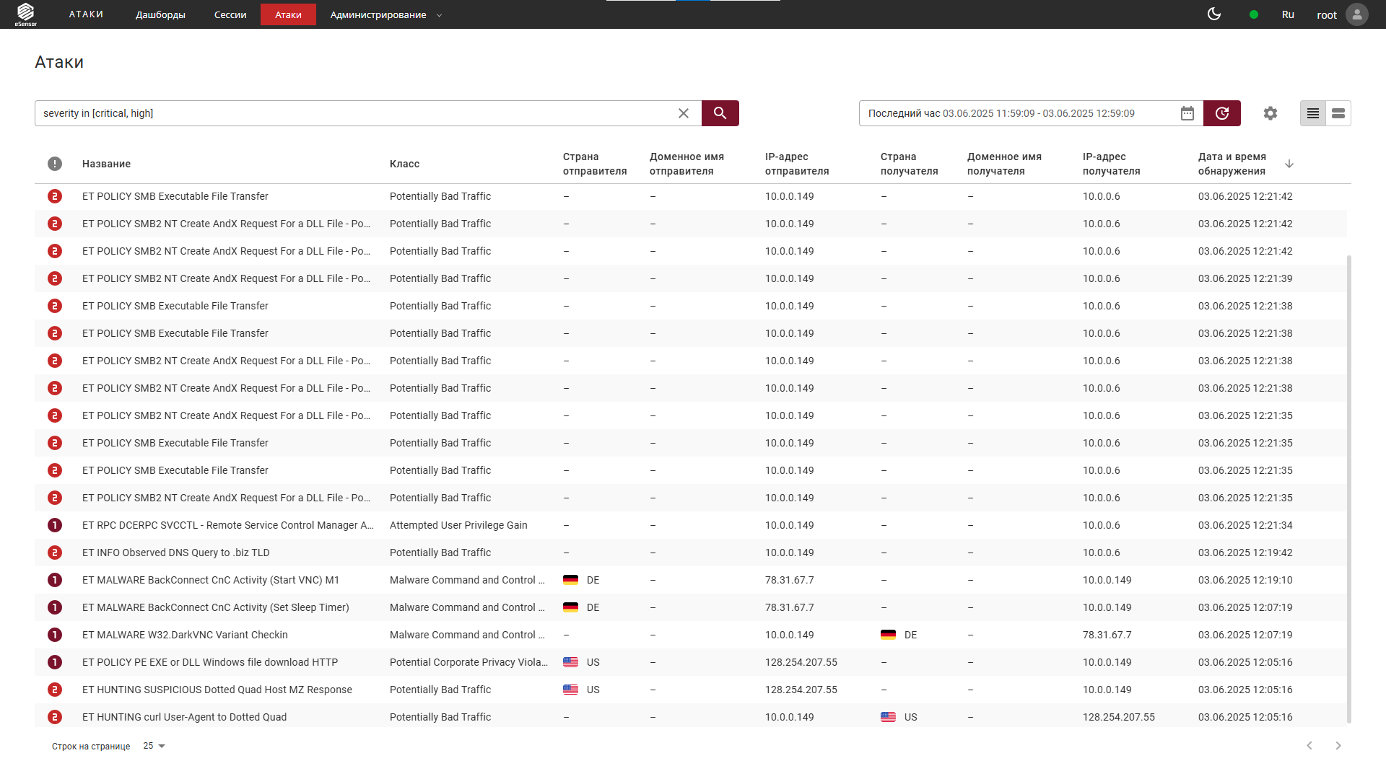The width and height of the screenshot is (1386, 779).
Task: Run search with magnifier button
Action: [x=720, y=113]
